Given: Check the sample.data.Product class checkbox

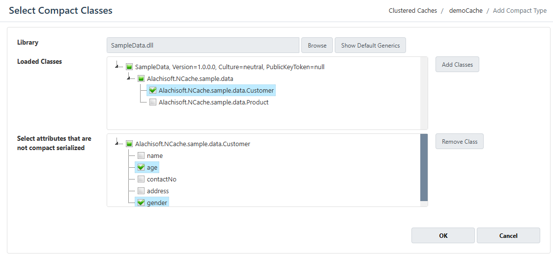Looking at the screenshot, I should tap(153, 102).
